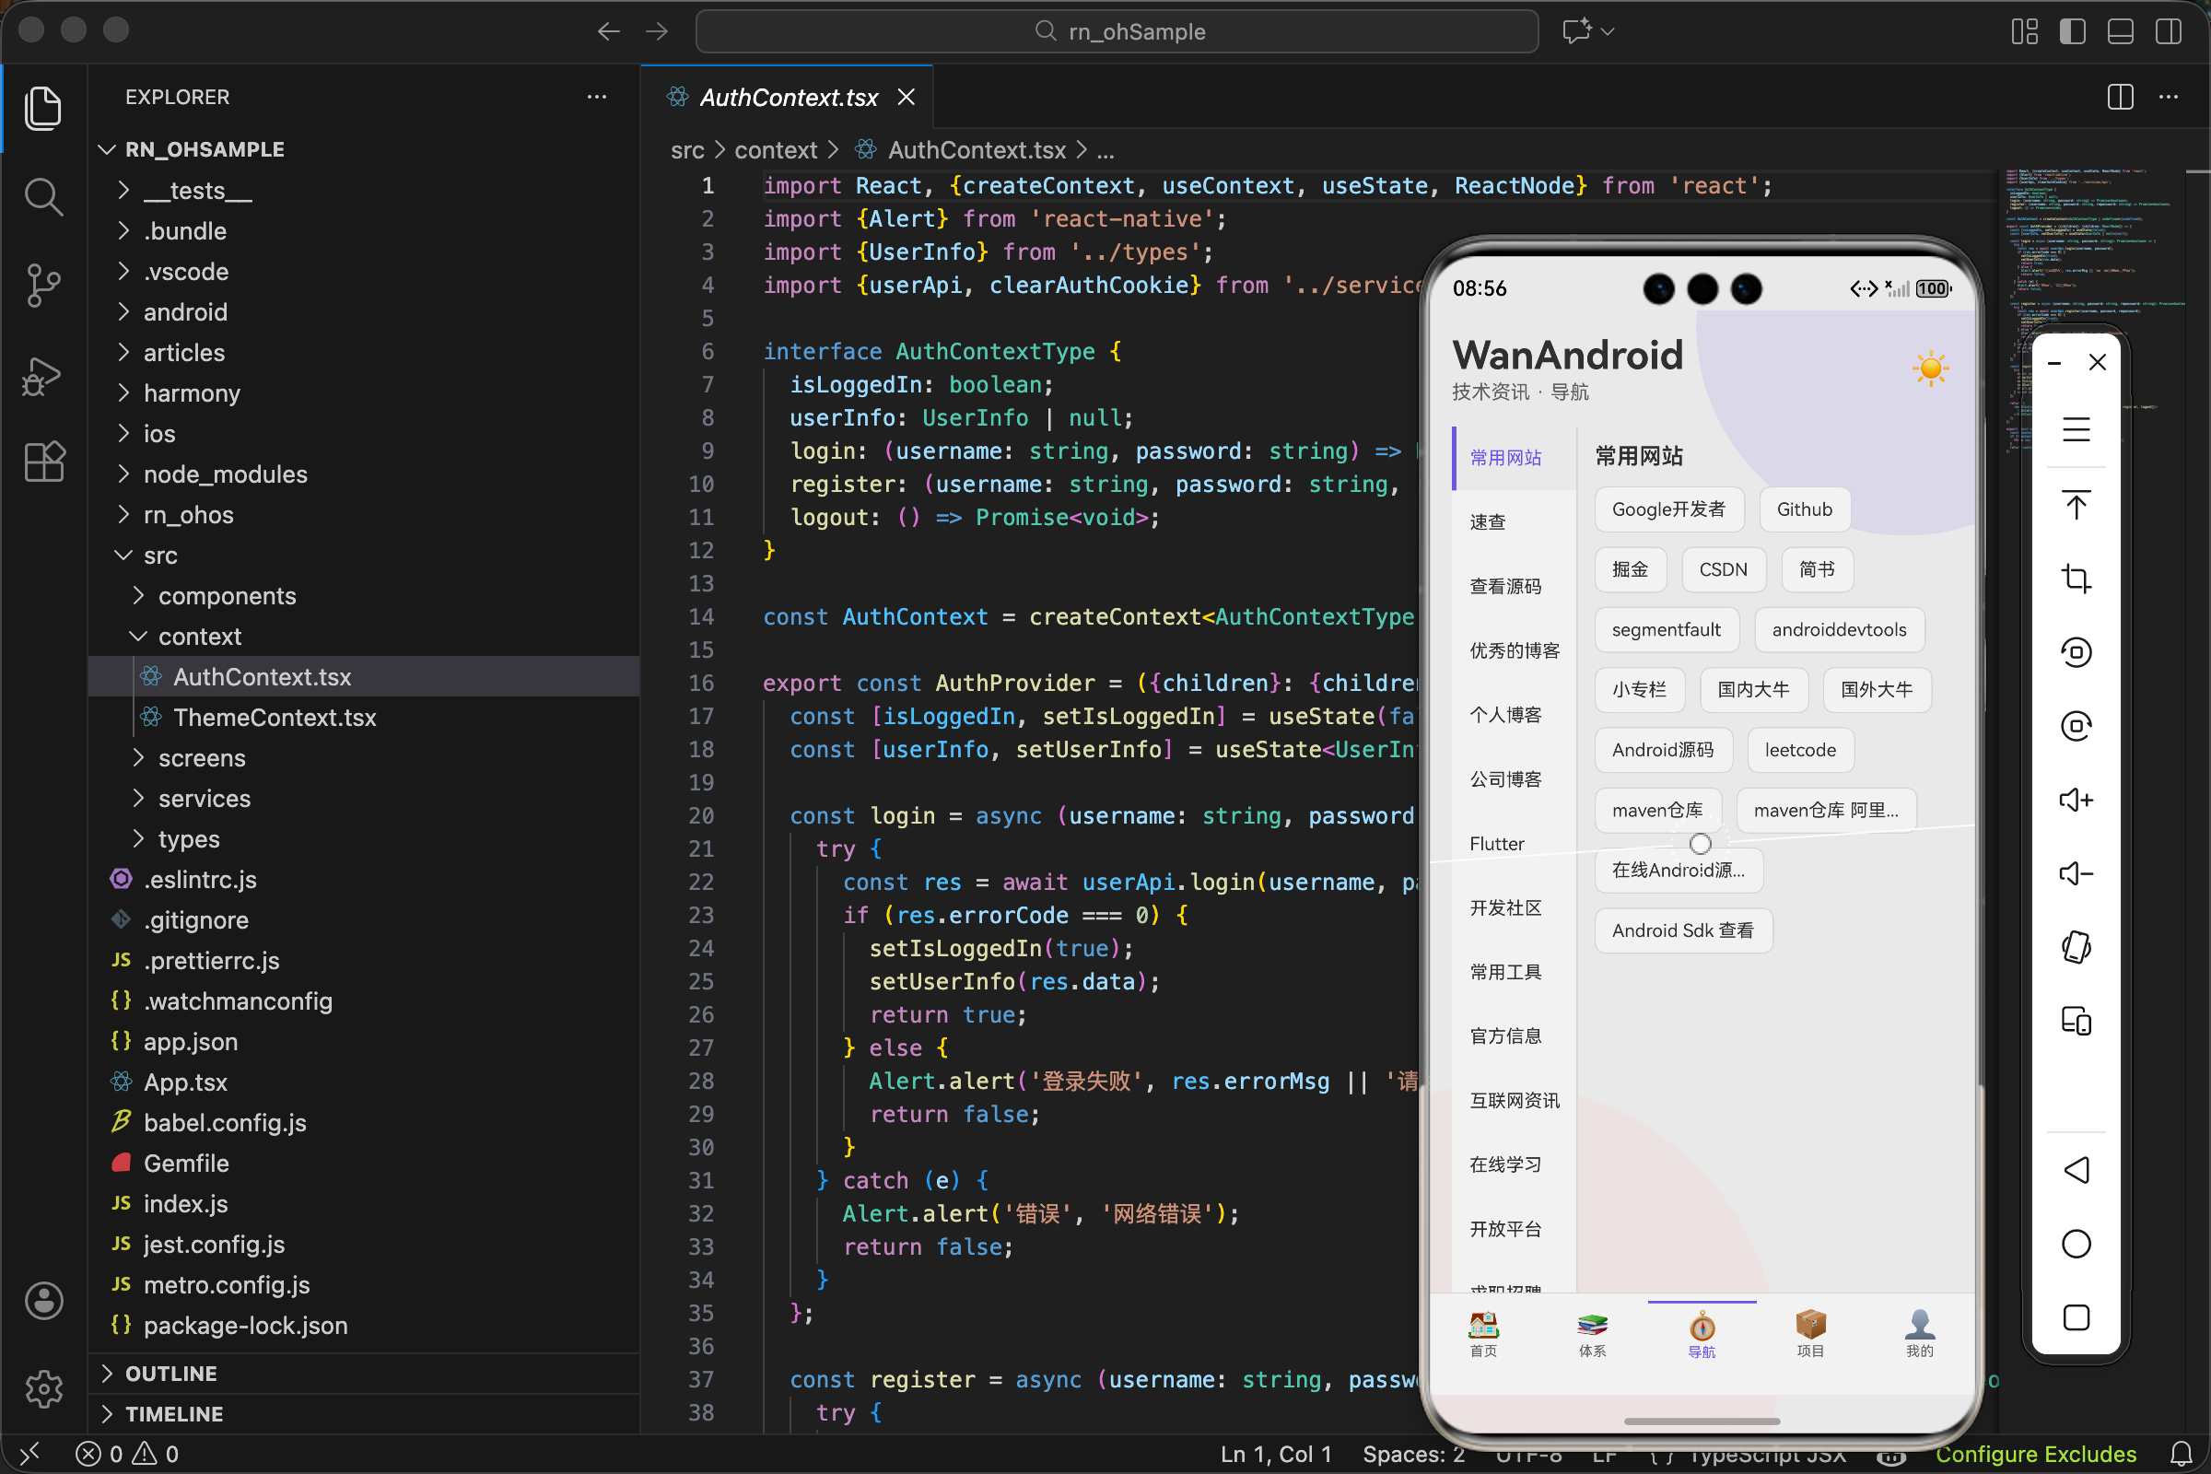Image resolution: width=2211 pixels, height=1474 pixels.
Task: Click the rn_ohSample command center search box
Action: (1117, 32)
